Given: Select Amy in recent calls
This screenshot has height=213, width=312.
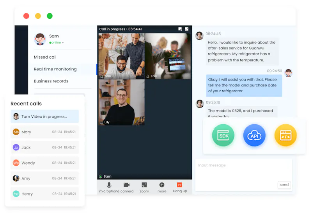Looking at the screenshot, I should pos(45,178).
